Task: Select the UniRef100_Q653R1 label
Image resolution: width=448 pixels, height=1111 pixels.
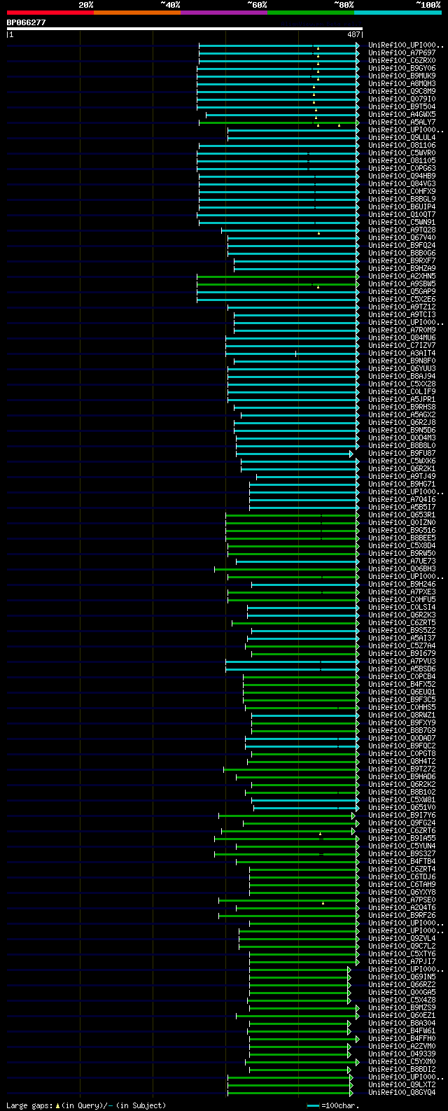Action: pos(402,515)
